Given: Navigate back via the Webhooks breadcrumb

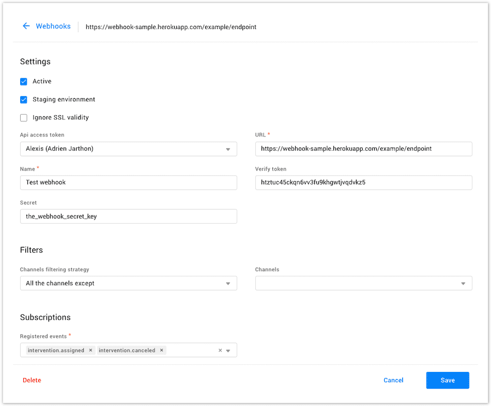Looking at the screenshot, I should [x=53, y=26].
